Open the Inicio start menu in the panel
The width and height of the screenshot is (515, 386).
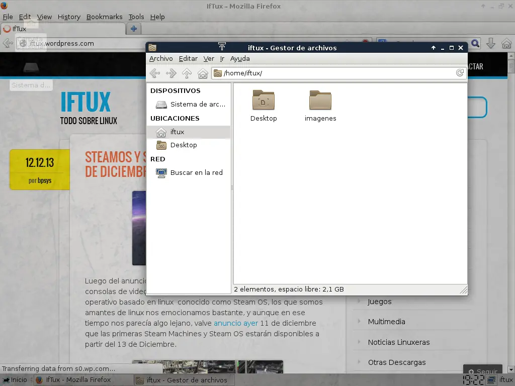15,380
